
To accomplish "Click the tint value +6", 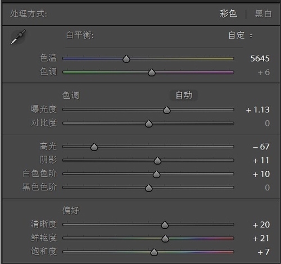I will tap(264, 72).
